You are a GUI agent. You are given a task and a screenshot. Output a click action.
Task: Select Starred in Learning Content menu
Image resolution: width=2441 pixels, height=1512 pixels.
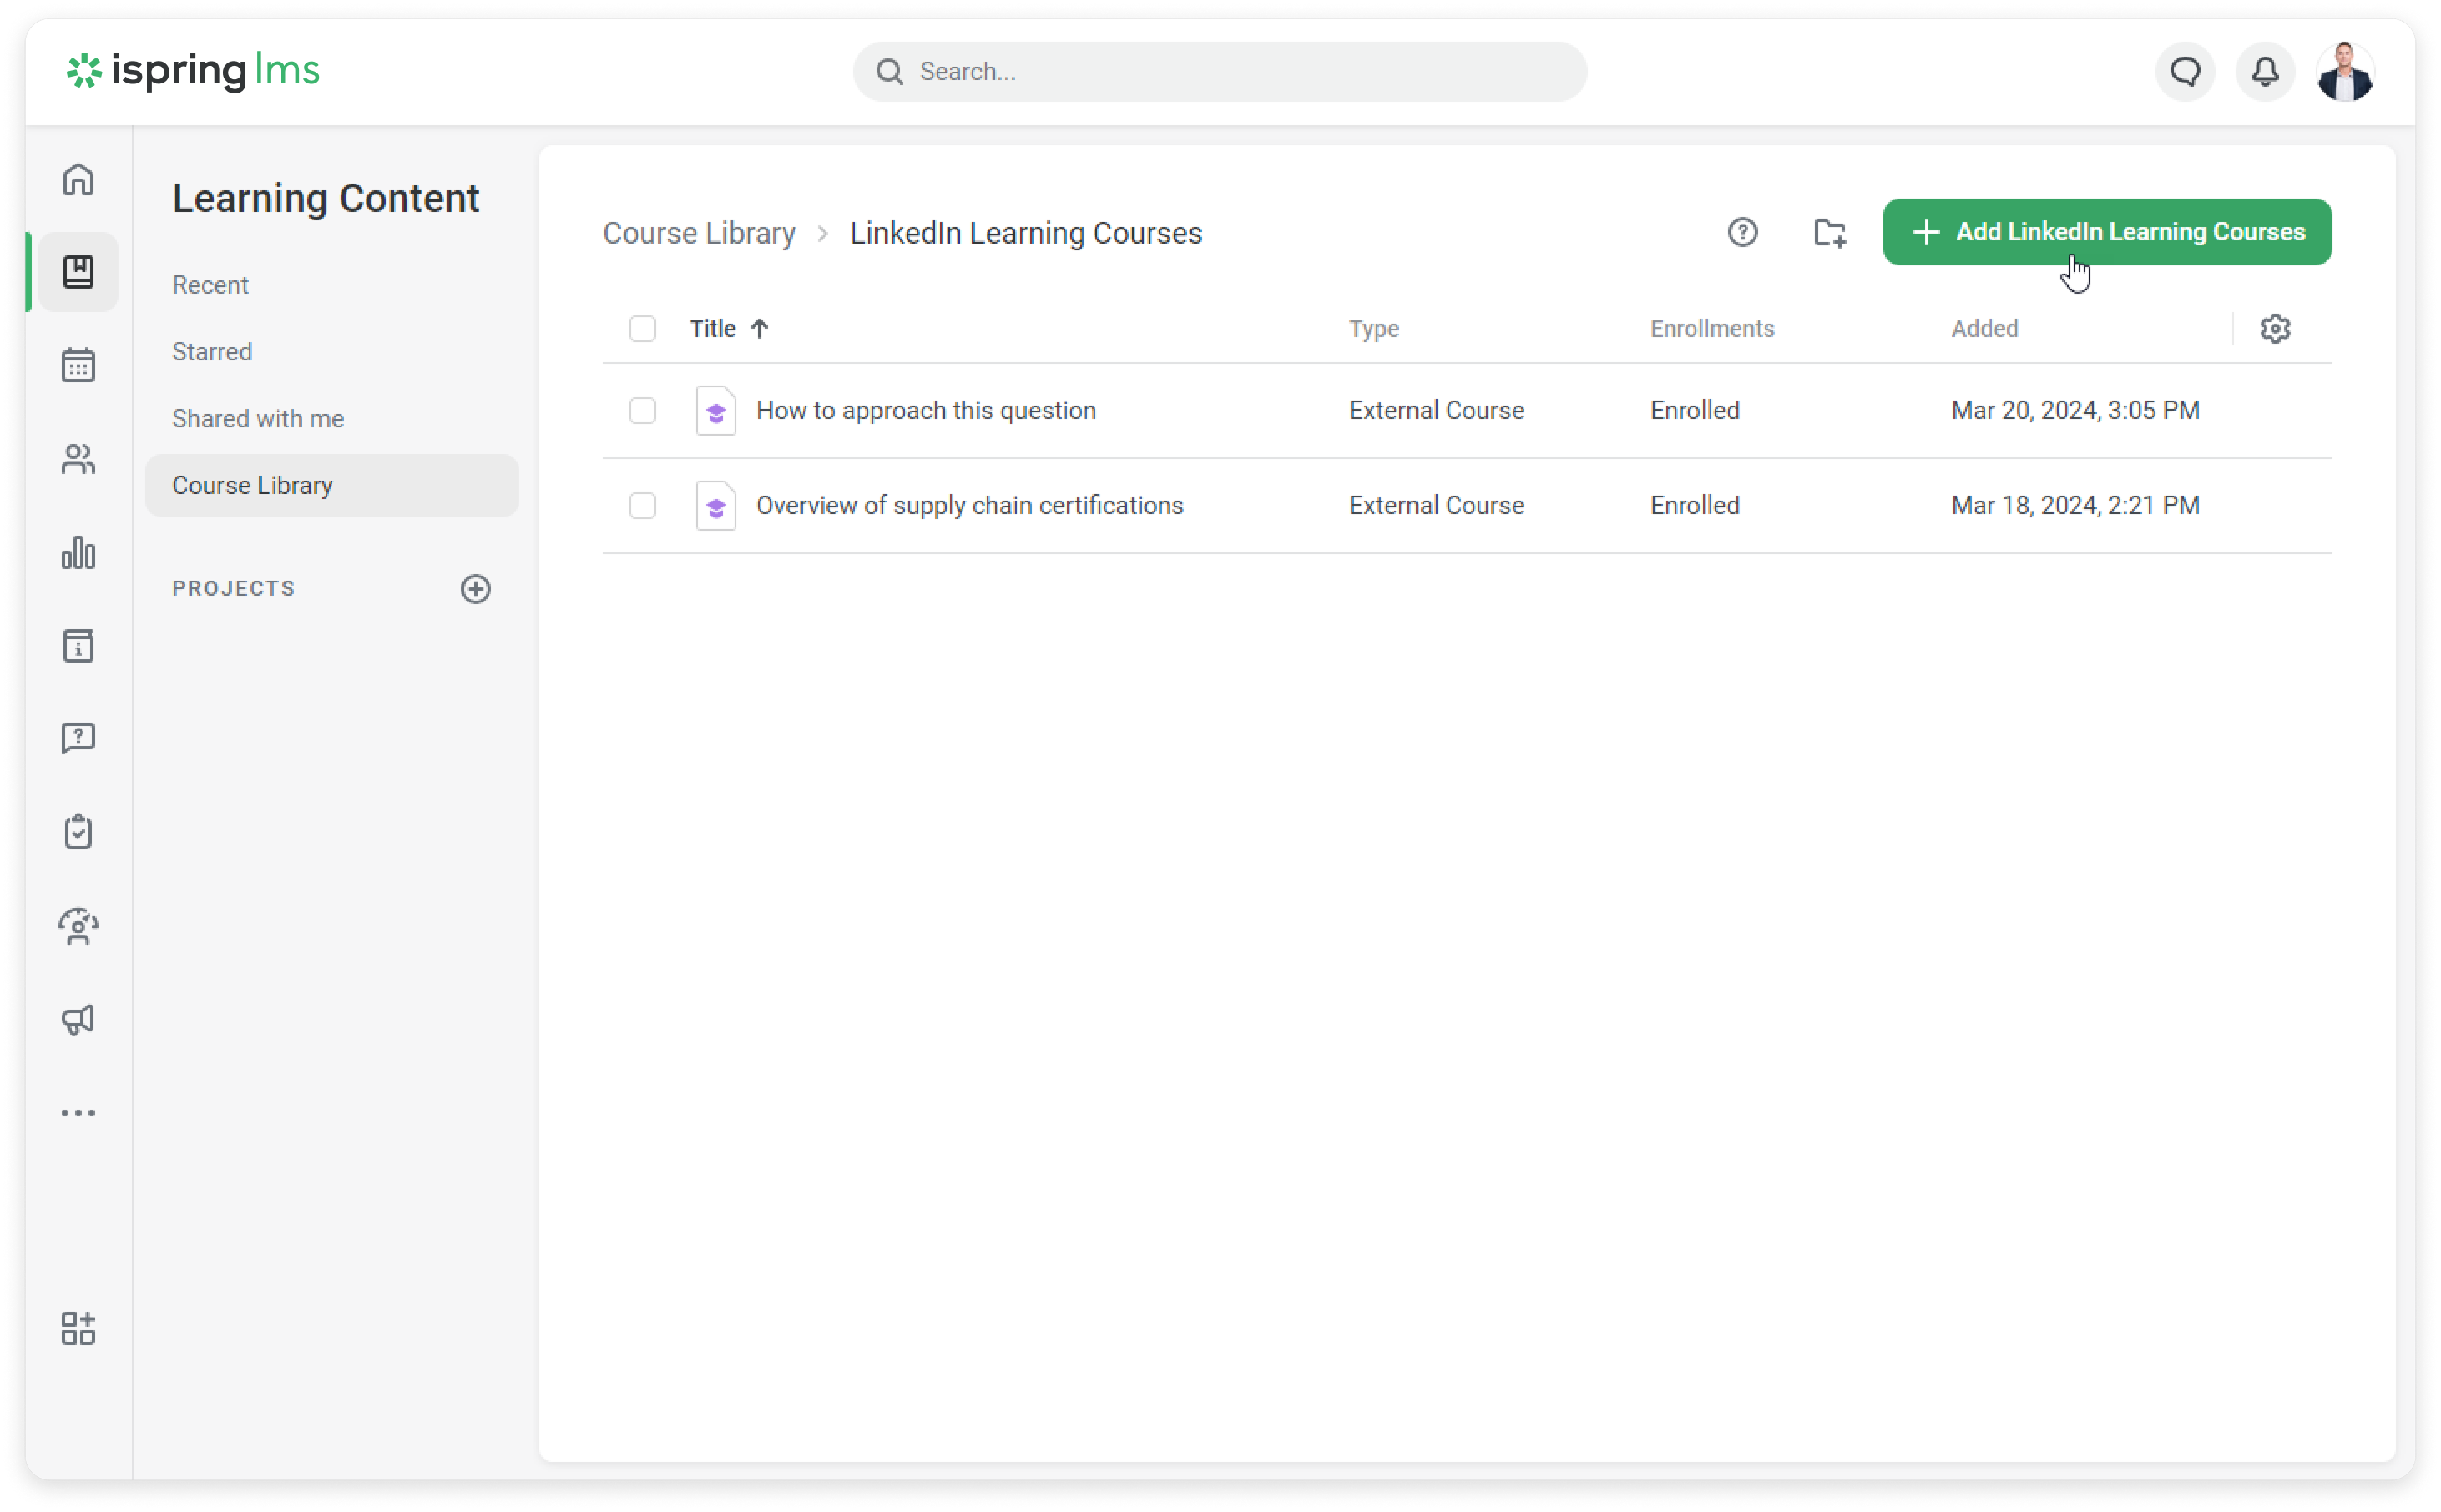click(212, 352)
